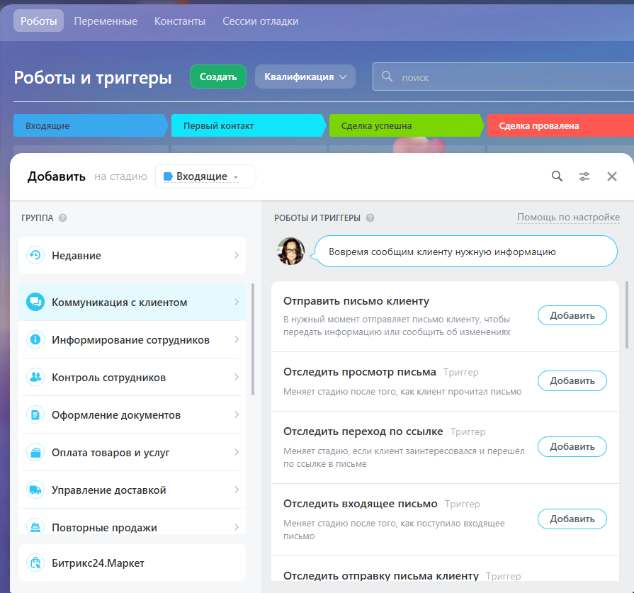The width and height of the screenshot is (634, 593).
Task: Add the Отправить письмо клиенту robot
Action: [572, 315]
